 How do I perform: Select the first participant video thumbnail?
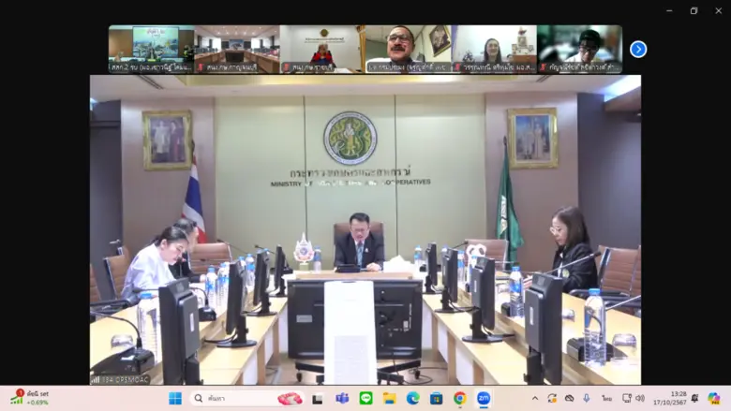tap(151, 49)
